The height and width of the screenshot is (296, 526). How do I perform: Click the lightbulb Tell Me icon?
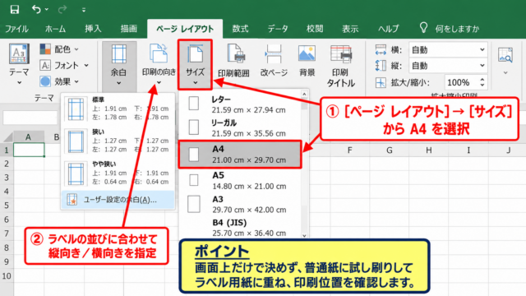point(423,28)
